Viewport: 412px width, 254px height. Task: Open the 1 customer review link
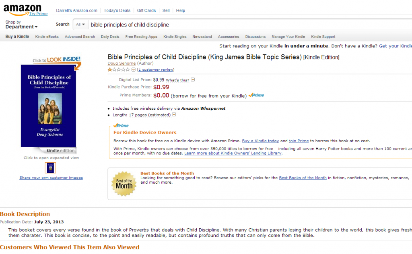coord(156,70)
